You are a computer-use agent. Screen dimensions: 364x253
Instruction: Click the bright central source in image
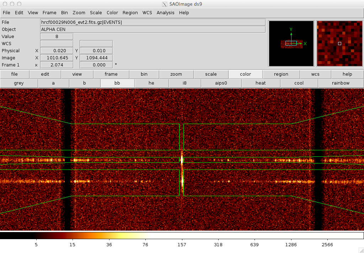[x=182, y=160]
